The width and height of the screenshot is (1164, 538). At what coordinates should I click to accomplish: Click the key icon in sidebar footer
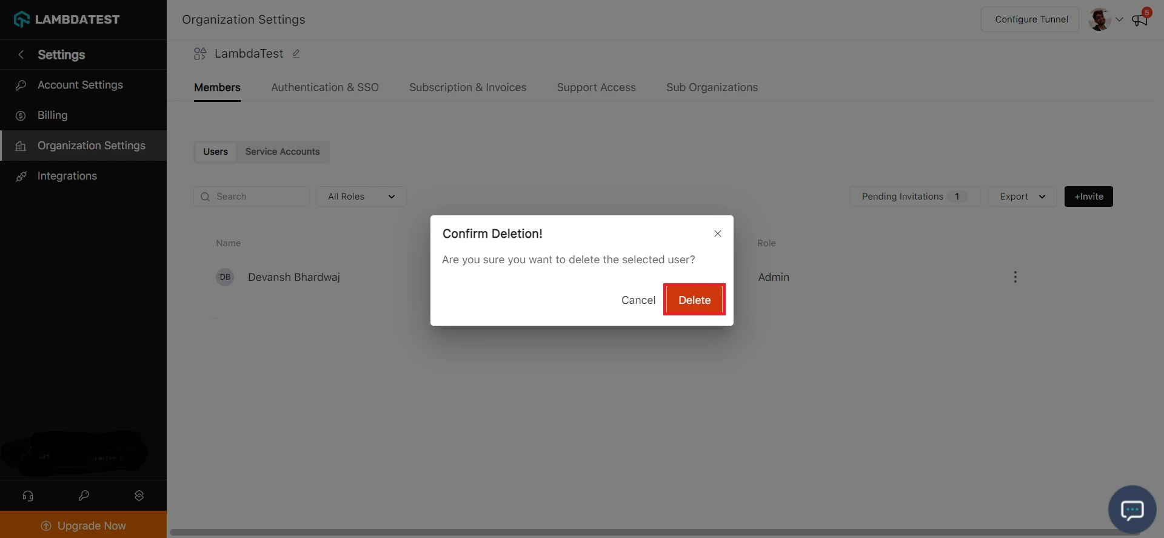[84, 496]
